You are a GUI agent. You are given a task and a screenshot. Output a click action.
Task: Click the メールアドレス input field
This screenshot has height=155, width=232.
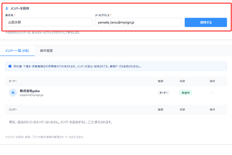[138, 22]
